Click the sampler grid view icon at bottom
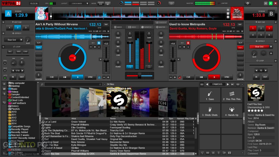Image resolution: width=279 pixels, height=157 pixels. click(207, 153)
